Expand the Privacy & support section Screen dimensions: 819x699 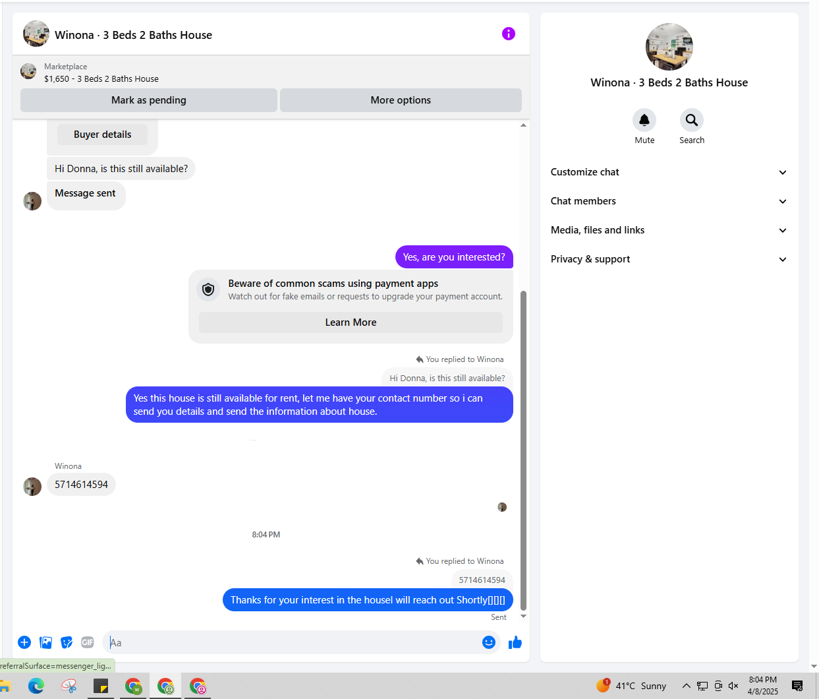point(669,259)
